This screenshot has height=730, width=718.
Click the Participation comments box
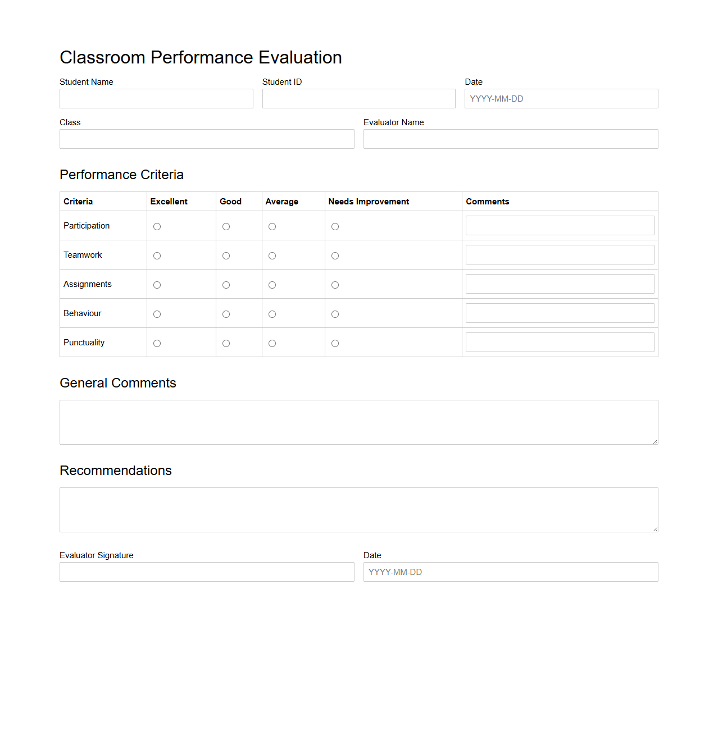pyautogui.click(x=560, y=225)
